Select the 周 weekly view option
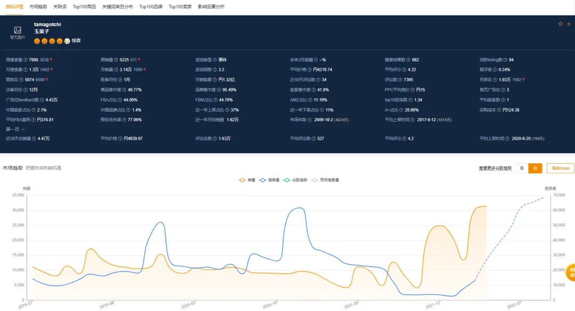575x311 pixels. [521, 168]
